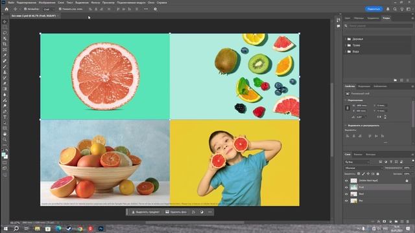Select the Clone Stamp tool
Image resolution: width=415 pixels, height=233 pixels.
coord(5,72)
